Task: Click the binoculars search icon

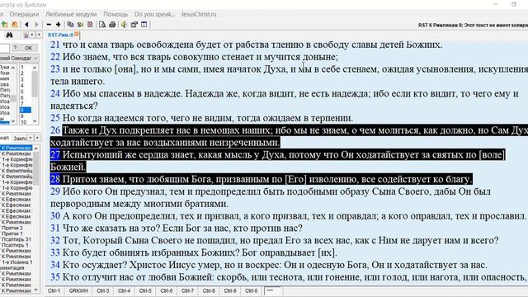Action: (x=9, y=35)
